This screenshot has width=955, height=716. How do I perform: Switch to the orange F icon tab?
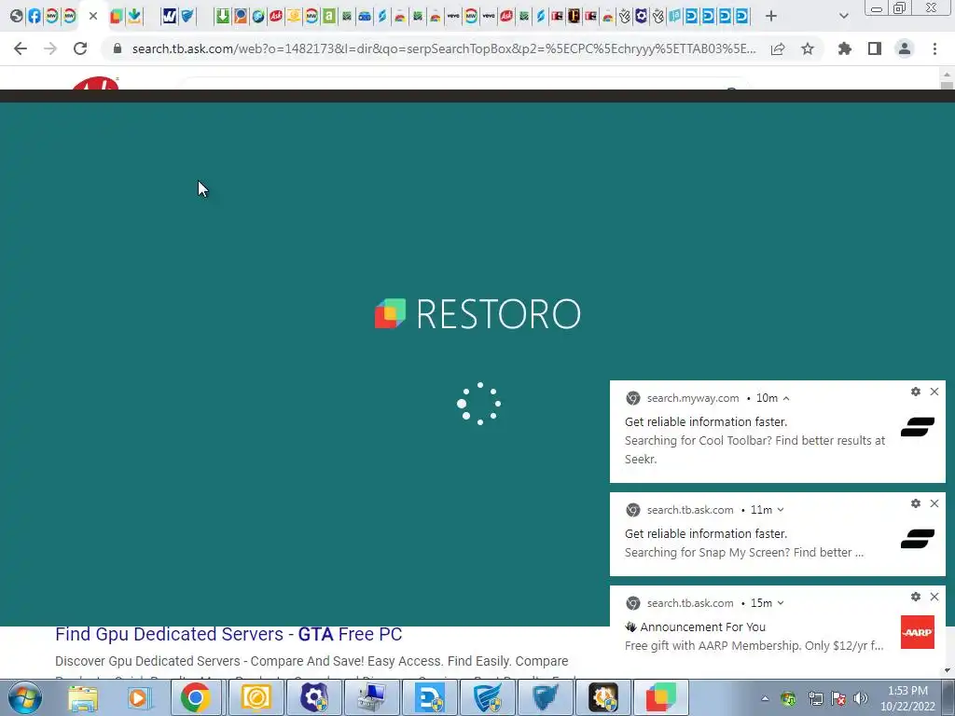pyautogui.click(x=574, y=17)
